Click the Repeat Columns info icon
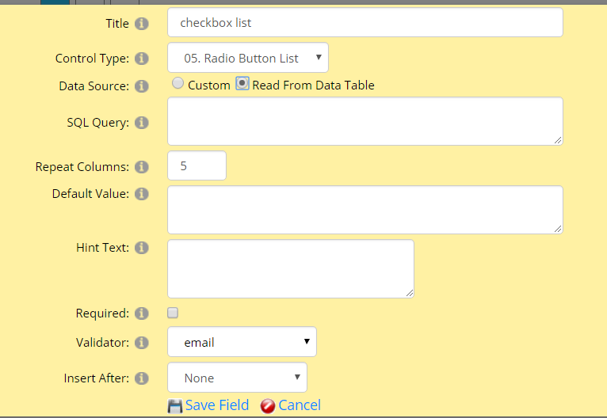607x418 pixels. point(142,167)
